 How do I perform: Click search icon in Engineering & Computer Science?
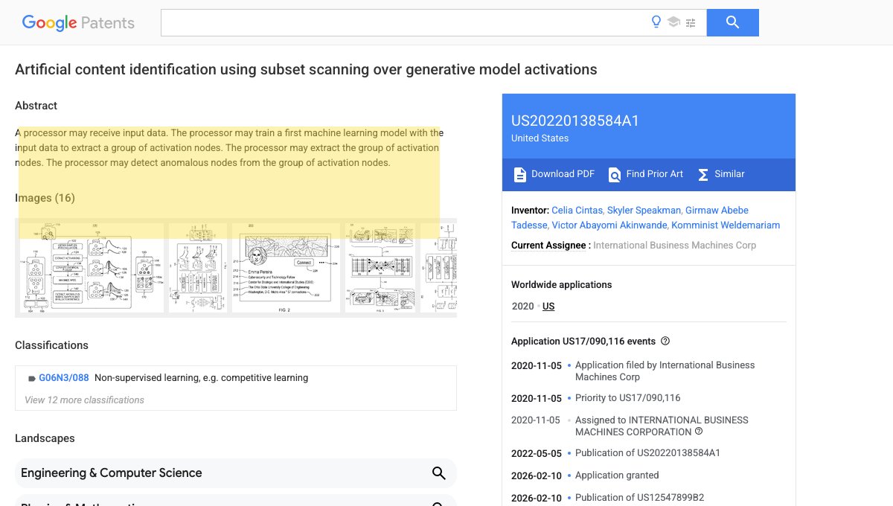[439, 473]
